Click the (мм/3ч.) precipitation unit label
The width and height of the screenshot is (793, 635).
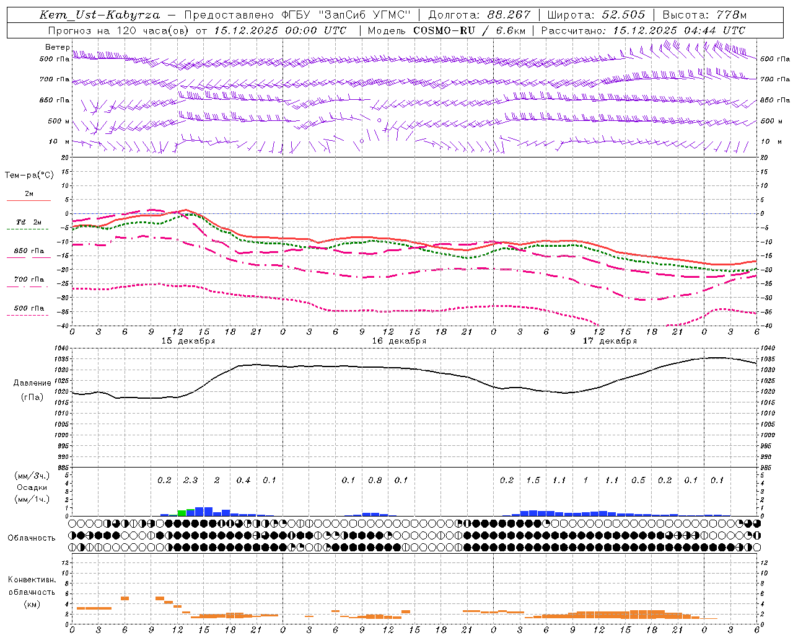[x=32, y=476]
